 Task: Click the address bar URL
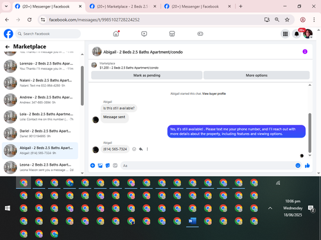pyautogui.click(x=94, y=20)
